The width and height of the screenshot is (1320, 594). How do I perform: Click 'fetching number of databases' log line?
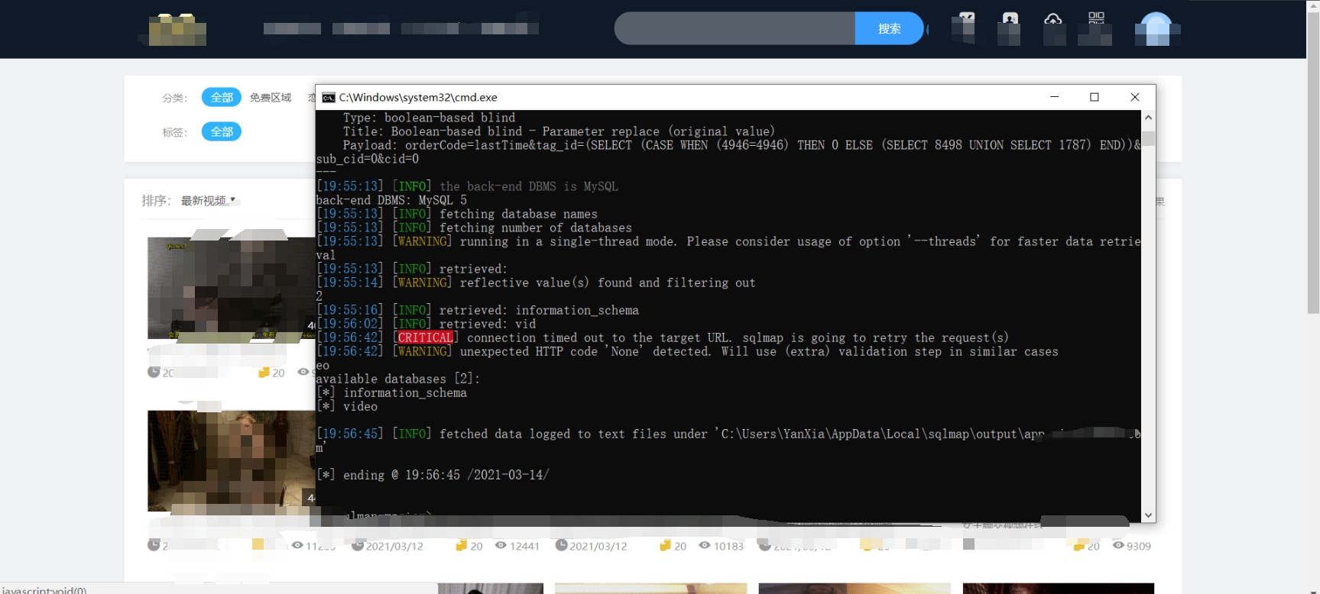click(474, 228)
